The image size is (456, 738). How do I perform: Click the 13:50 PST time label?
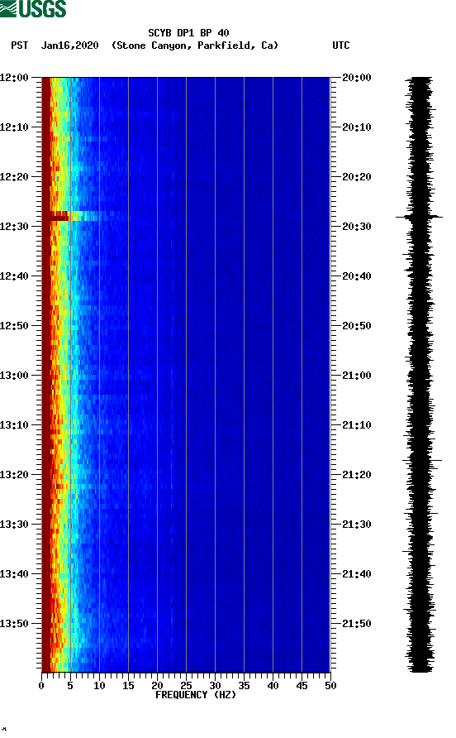click(x=14, y=624)
